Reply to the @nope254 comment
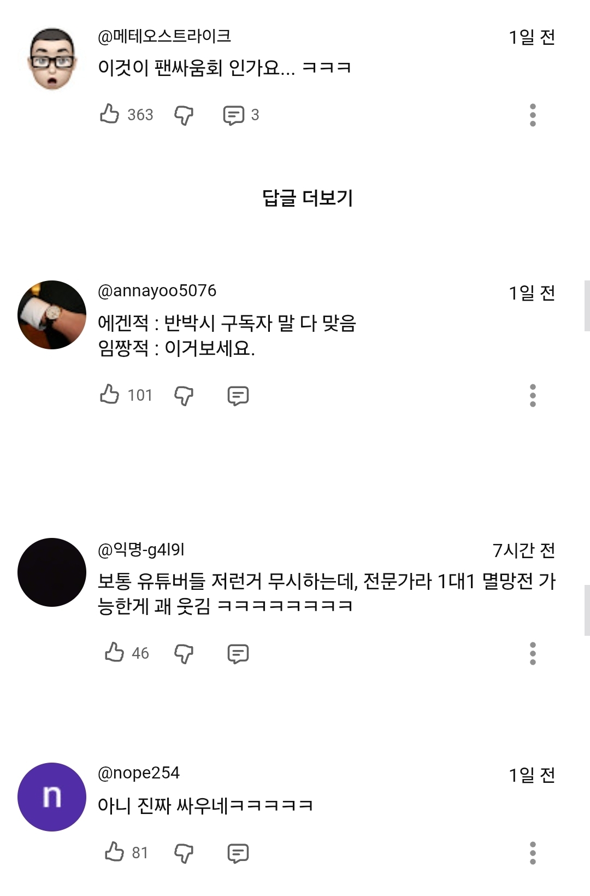Viewport: 590px width, 896px height. tap(238, 853)
